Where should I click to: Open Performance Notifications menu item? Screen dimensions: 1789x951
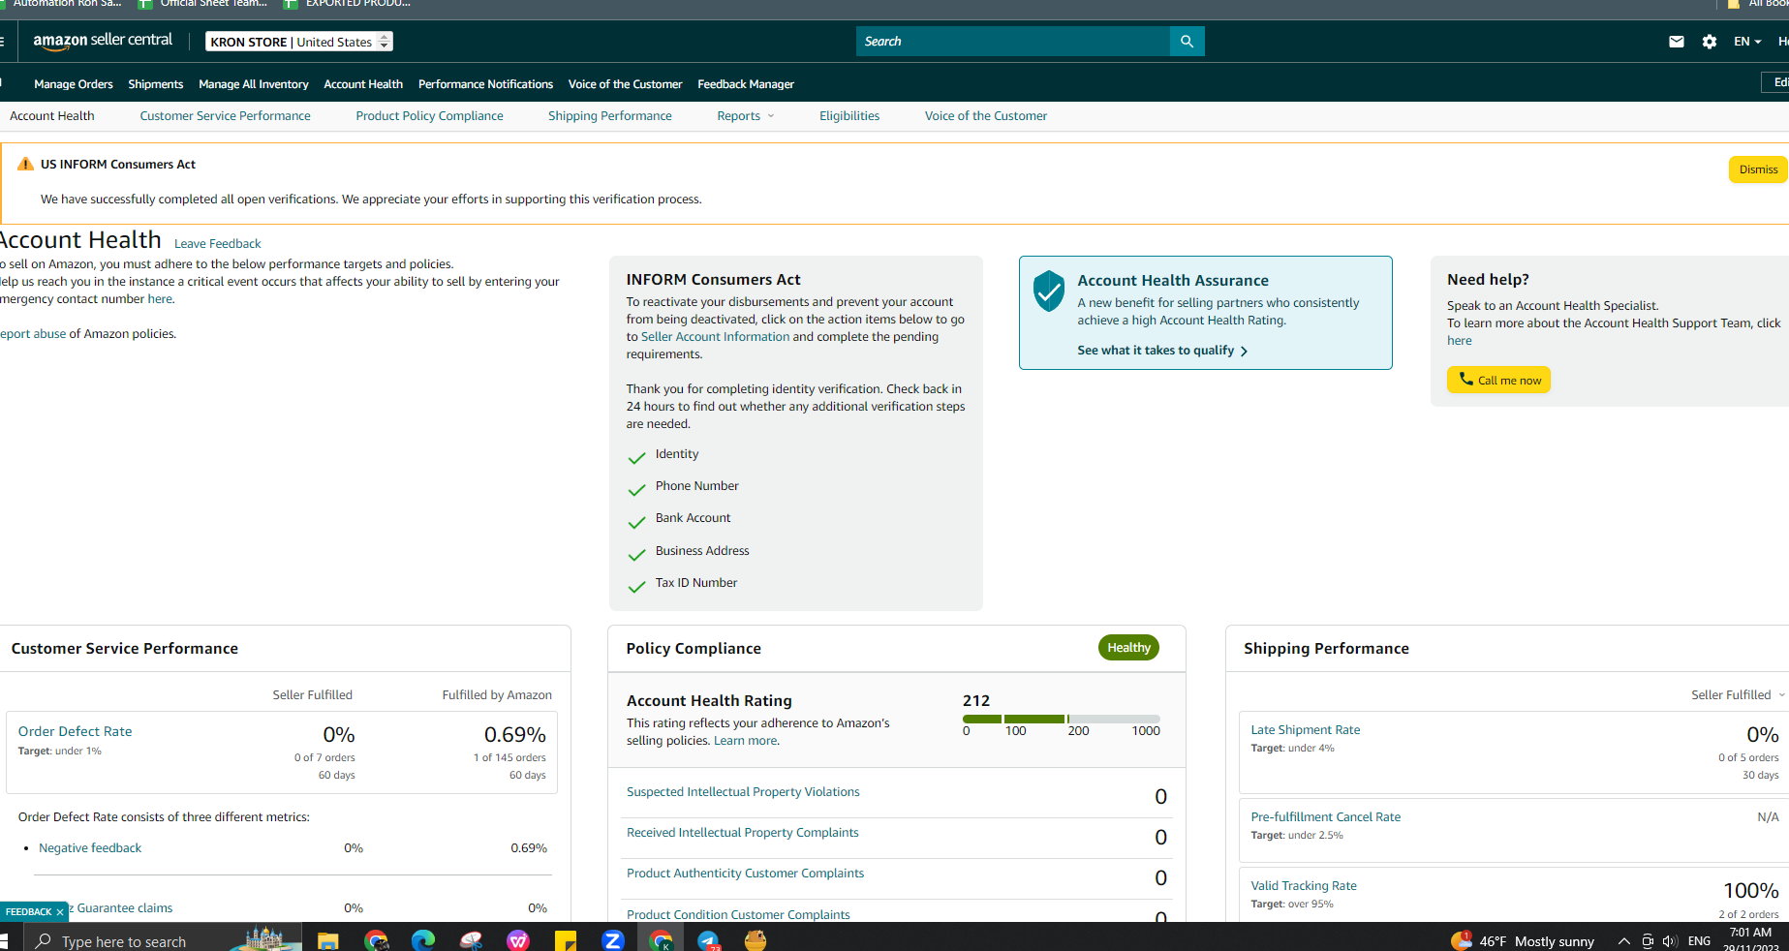[485, 84]
